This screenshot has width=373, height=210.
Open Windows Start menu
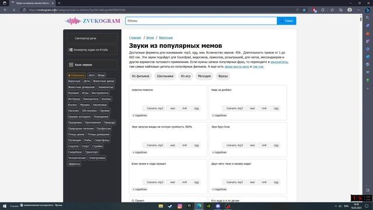point(5,206)
